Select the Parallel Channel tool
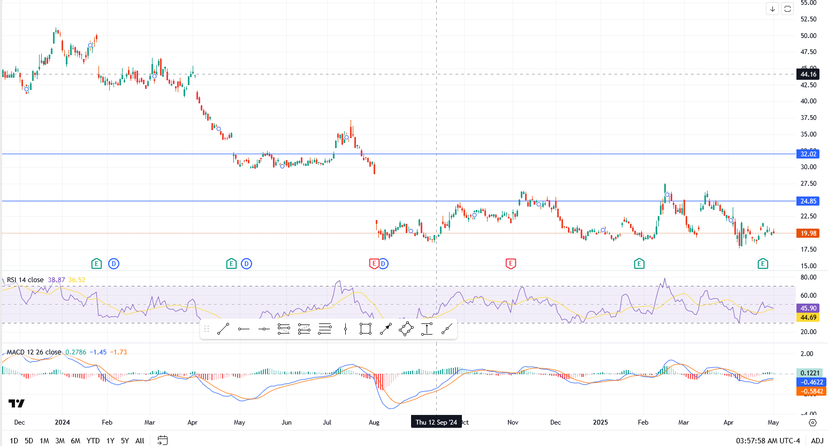This screenshot has width=828, height=446. 284,329
